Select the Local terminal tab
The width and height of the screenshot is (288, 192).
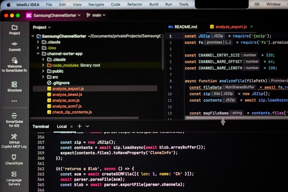point(62,126)
